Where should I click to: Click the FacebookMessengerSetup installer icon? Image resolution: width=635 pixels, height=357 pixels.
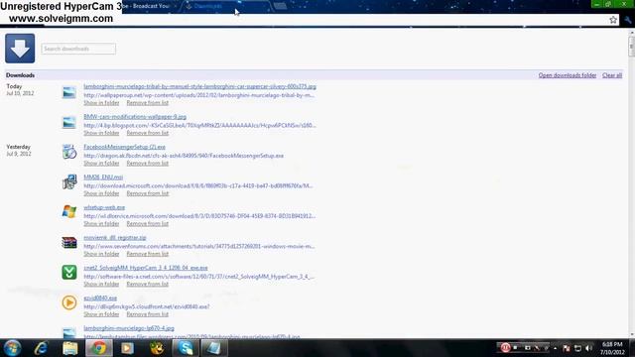pyautogui.click(x=69, y=152)
